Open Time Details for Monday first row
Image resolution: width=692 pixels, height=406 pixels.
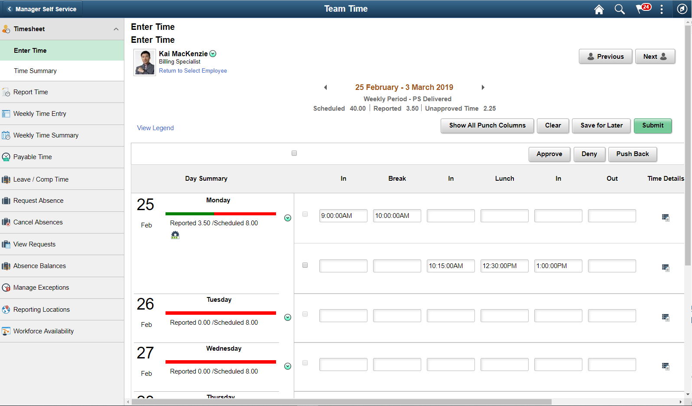pyautogui.click(x=666, y=217)
